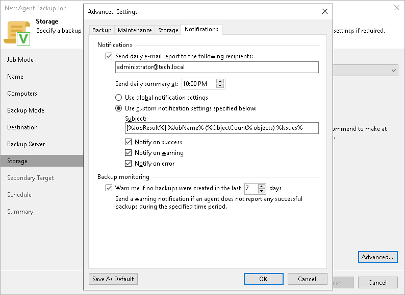Go to Job Mode wizard step

point(20,60)
